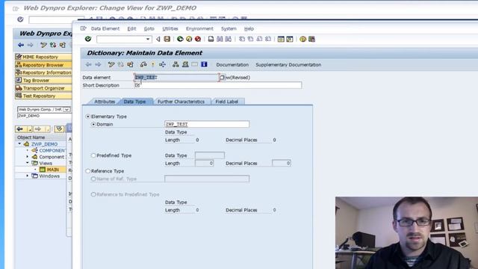478x269 pixels.
Task: Click the Save diskette icon in Dictionary toolbar
Action: 167,39
